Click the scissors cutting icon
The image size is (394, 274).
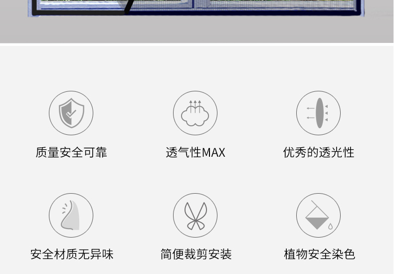click(195, 215)
